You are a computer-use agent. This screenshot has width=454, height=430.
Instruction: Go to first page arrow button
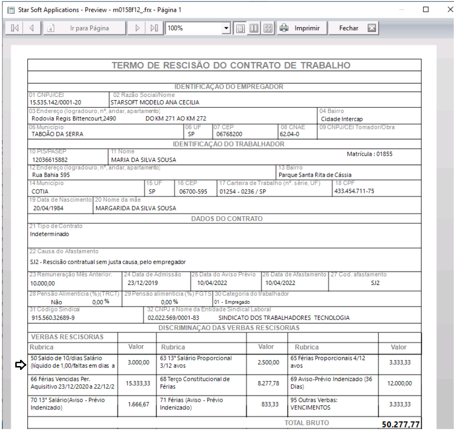click(14, 28)
